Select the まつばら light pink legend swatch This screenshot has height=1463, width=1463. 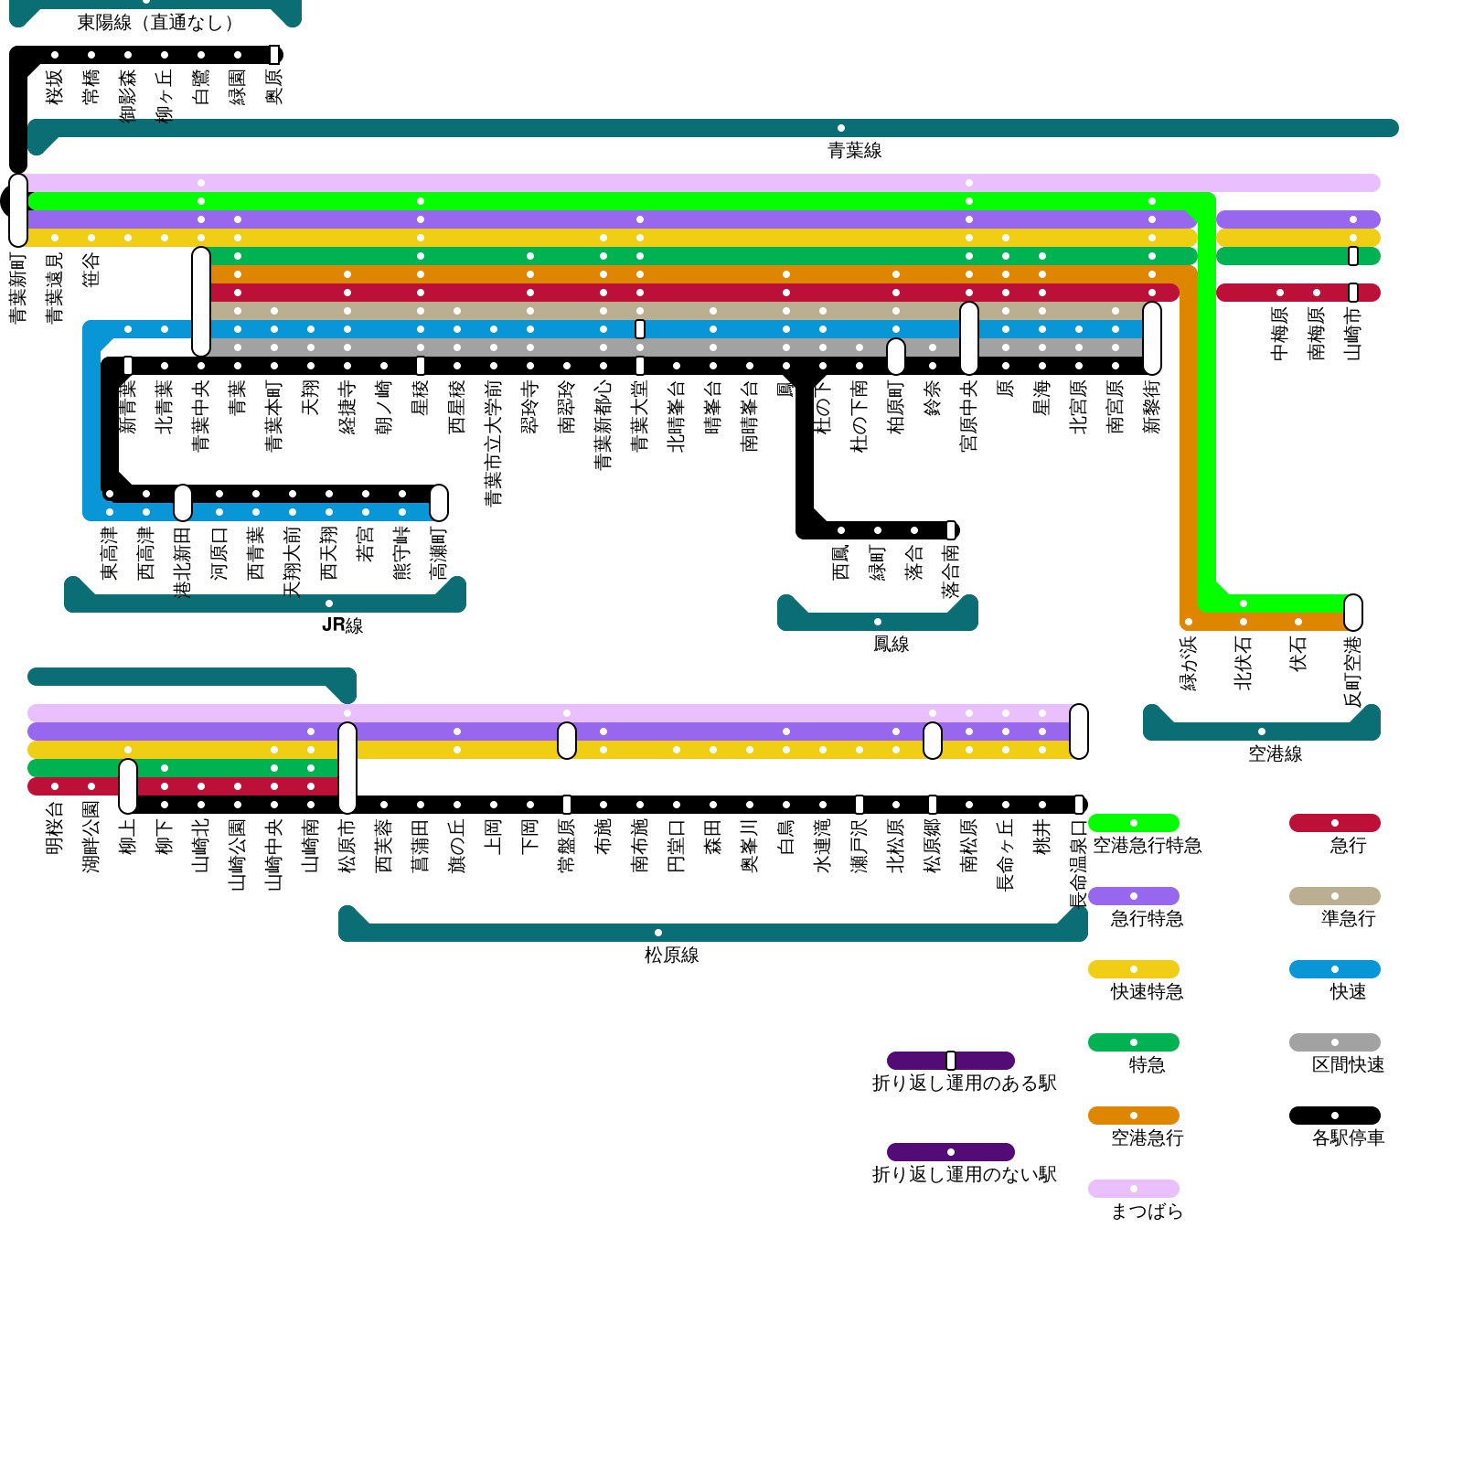click(x=1133, y=1189)
